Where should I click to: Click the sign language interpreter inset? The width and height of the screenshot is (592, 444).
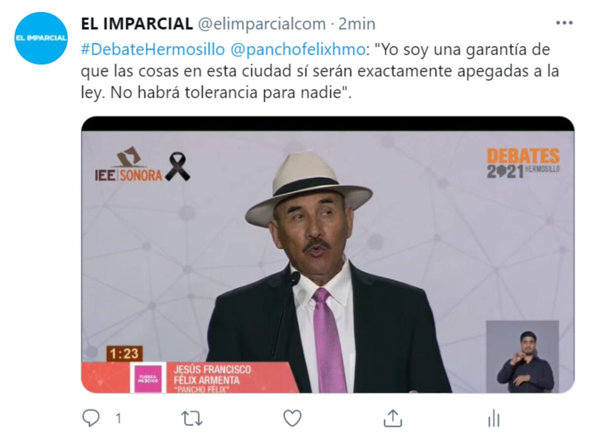point(523,356)
